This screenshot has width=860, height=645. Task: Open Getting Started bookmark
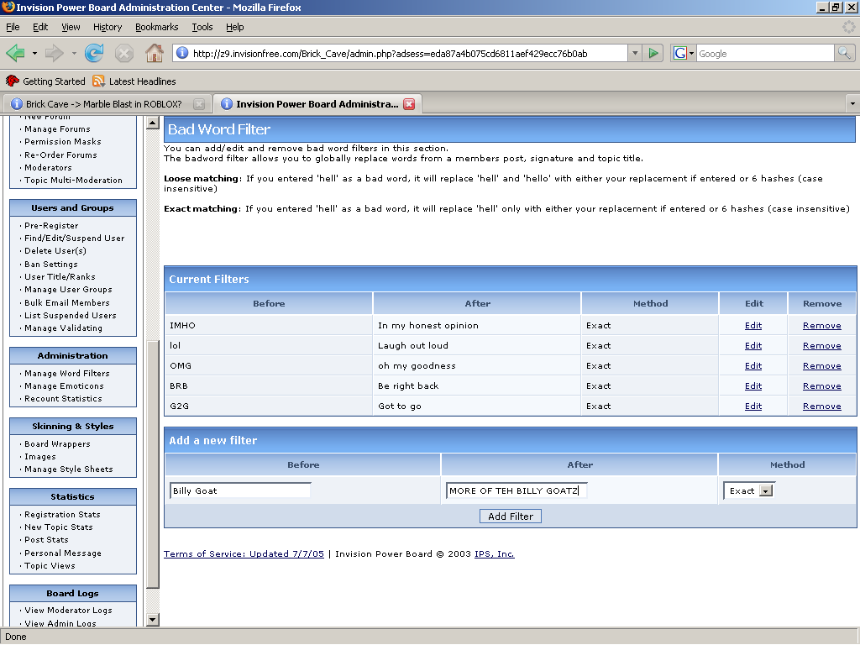pyautogui.click(x=46, y=81)
